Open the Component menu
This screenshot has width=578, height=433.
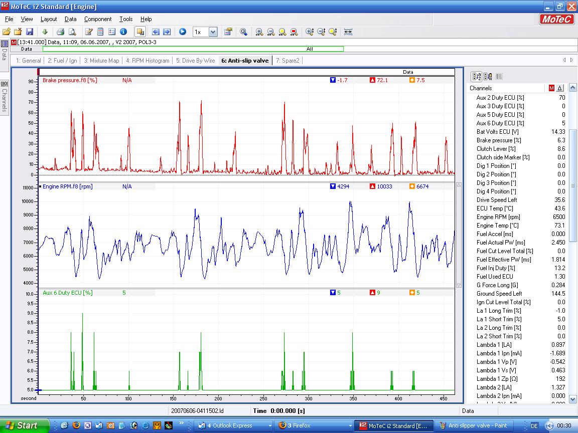tap(98, 19)
